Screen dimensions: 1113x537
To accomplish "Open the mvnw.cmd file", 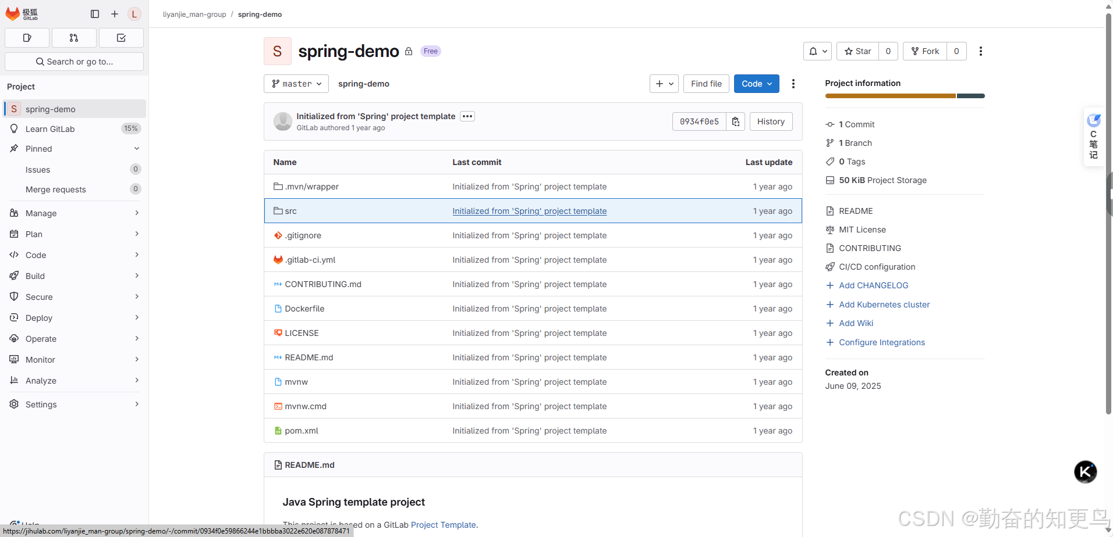I will pyautogui.click(x=306, y=406).
